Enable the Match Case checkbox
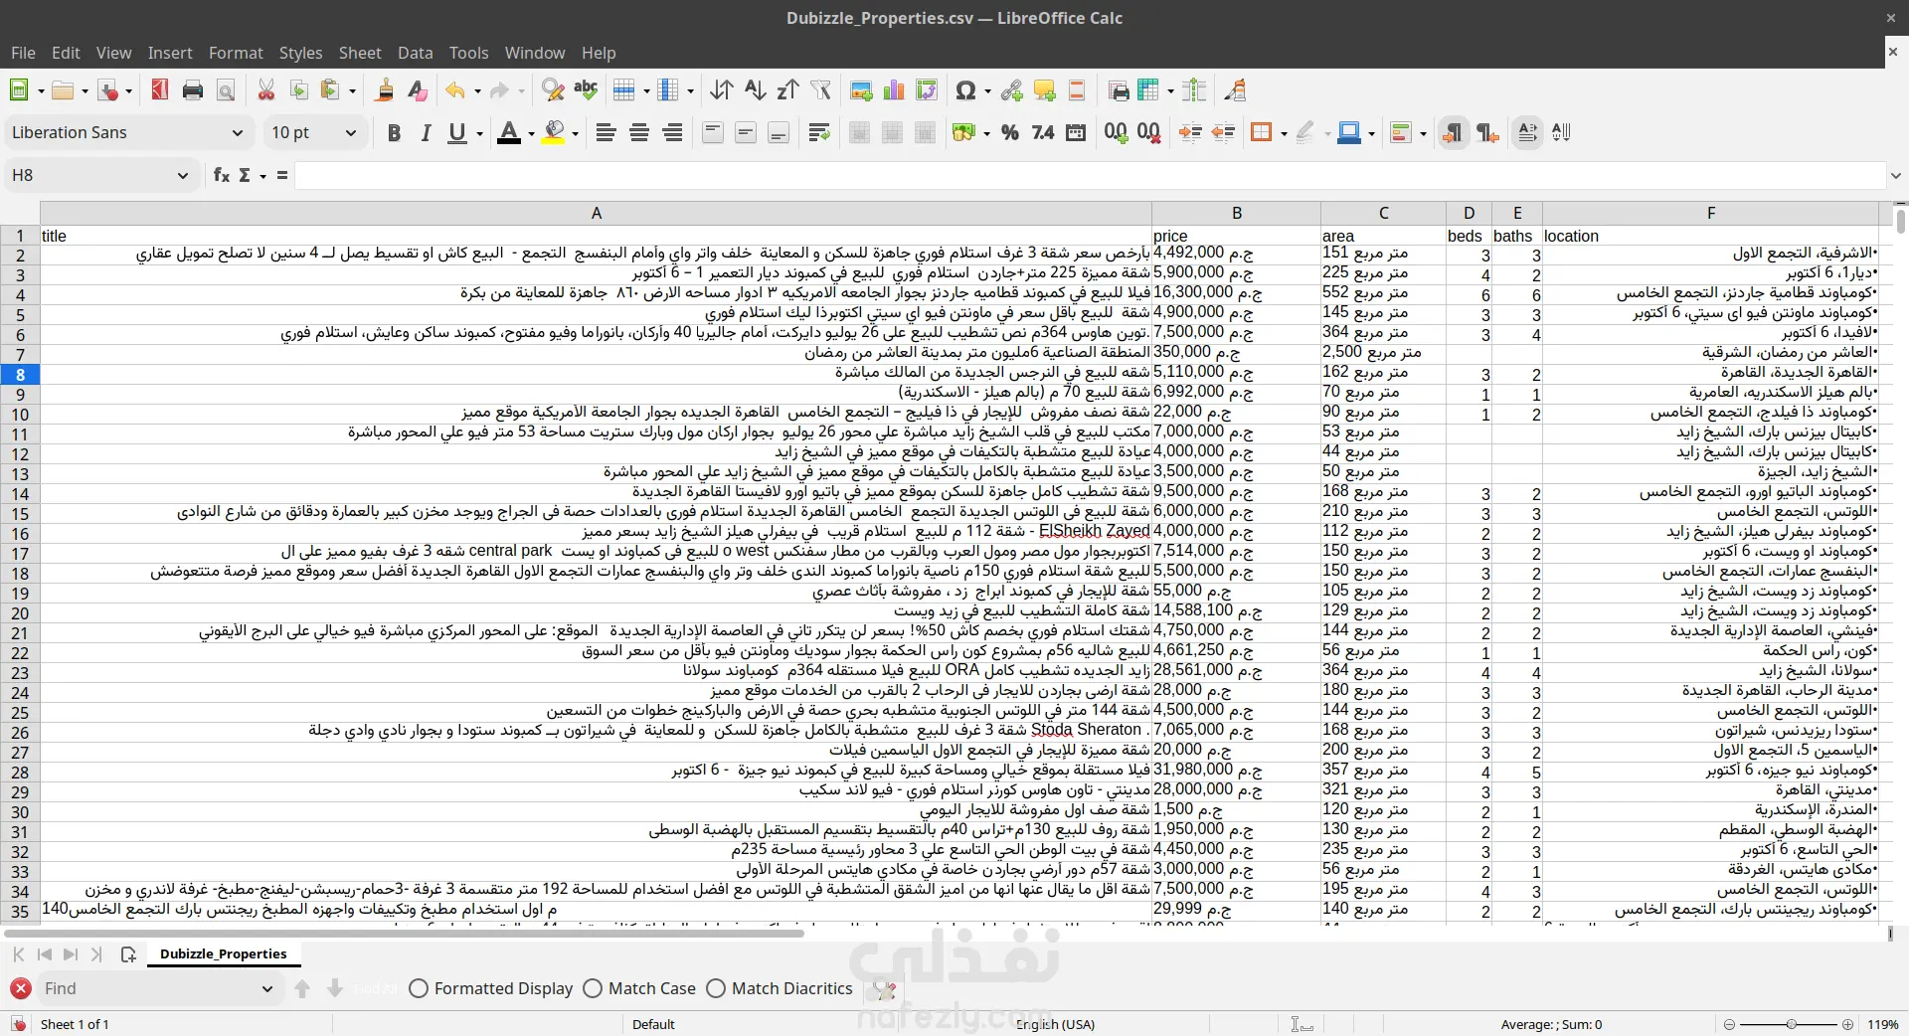1909x1036 pixels. pos(593,988)
